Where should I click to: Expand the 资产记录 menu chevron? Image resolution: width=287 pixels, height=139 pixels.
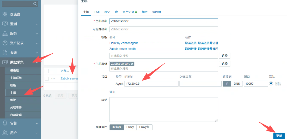tap(37, 43)
